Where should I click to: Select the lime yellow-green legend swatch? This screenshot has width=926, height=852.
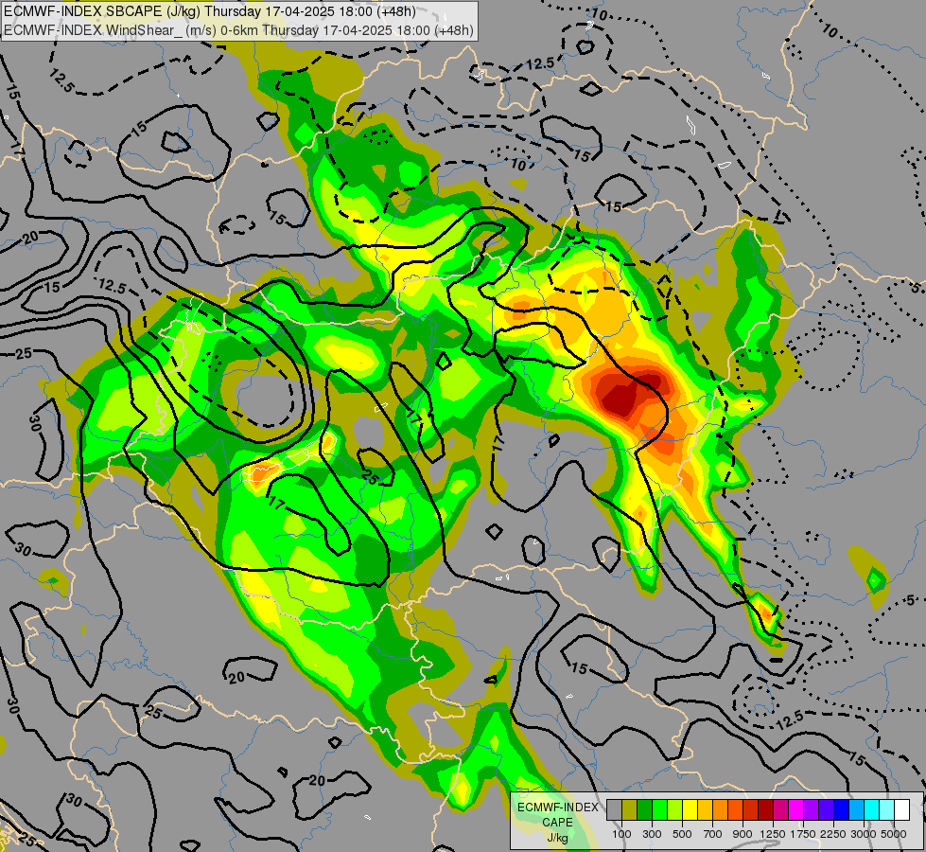click(x=675, y=810)
